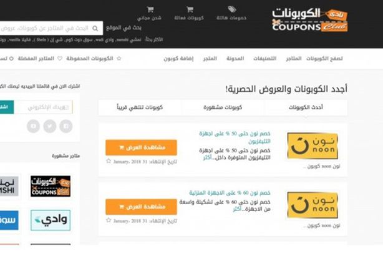Viewport: 383px width, 256px height.
Task: Open إضافة كوبون menu item
Action: click(178, 59)
